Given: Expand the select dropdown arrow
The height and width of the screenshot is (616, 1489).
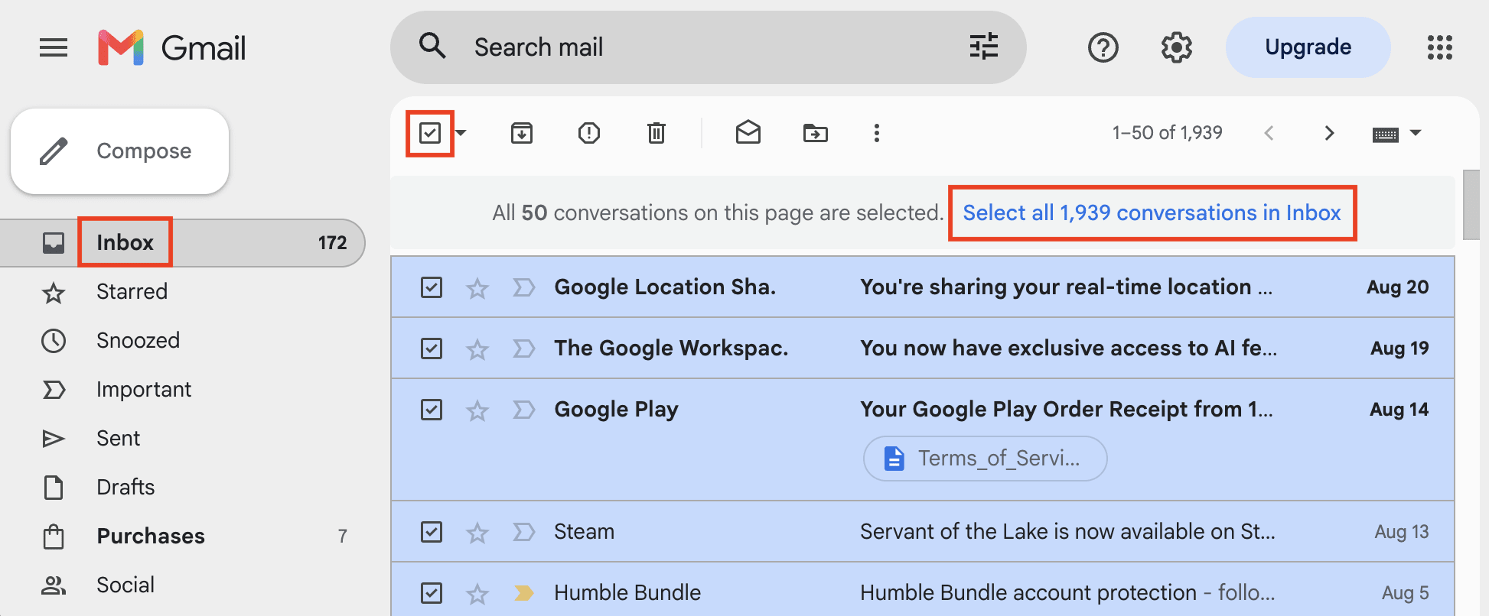Looking at the screenshot, I should [461, 133].
